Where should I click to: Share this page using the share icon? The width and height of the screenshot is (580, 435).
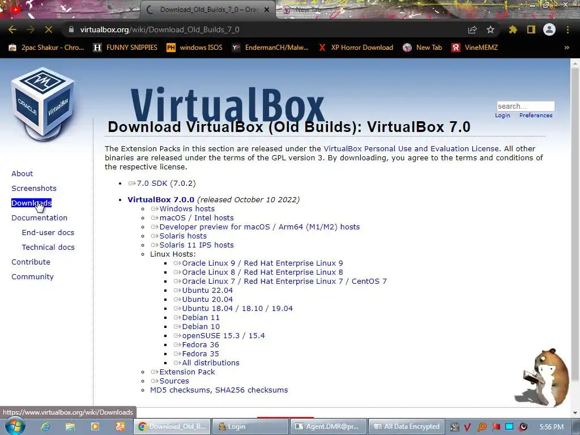pyautogui.click(x=472, y=29)
